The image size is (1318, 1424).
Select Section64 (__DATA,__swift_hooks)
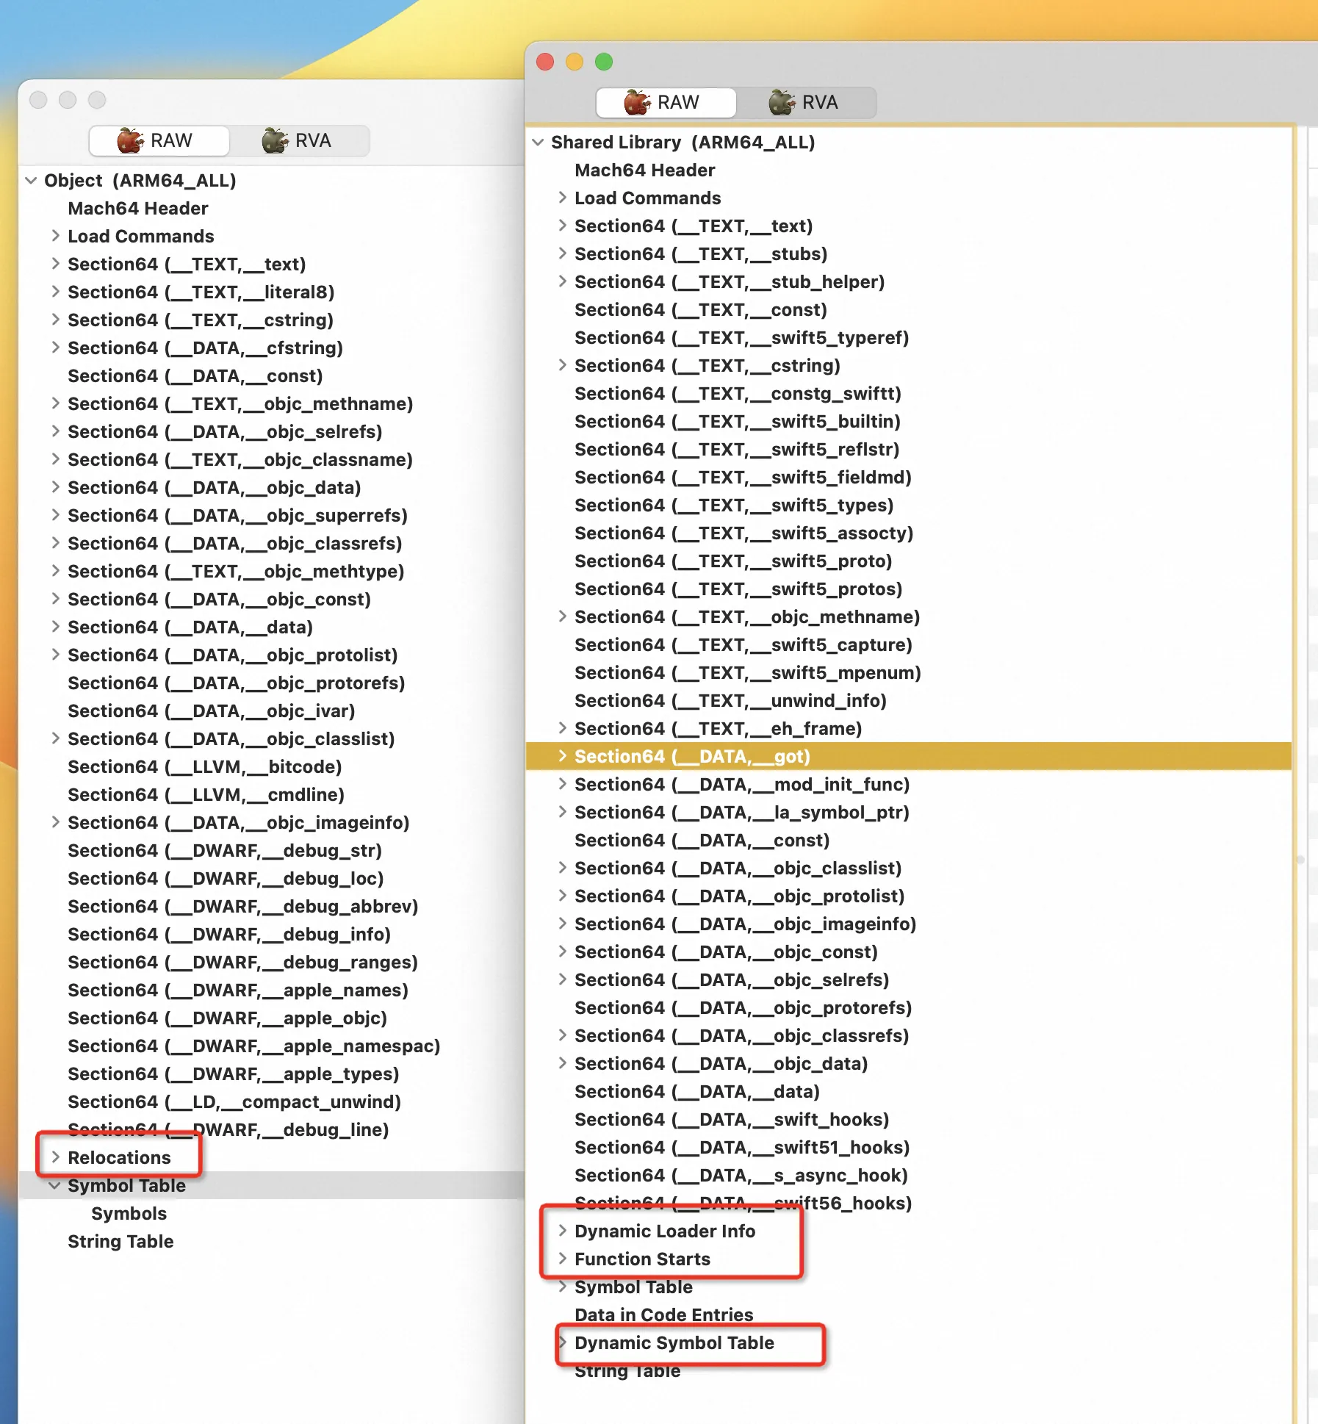point(732,1119)
